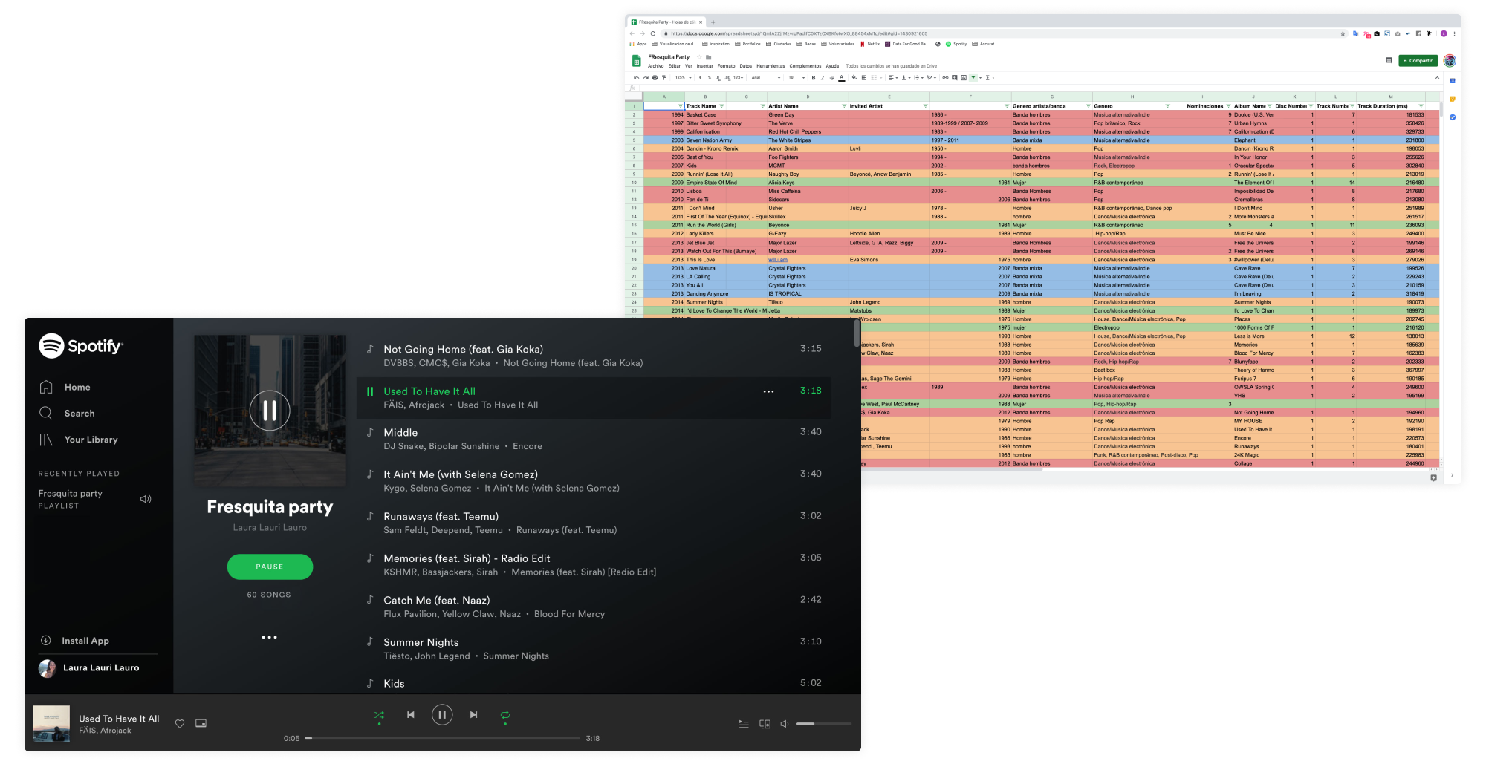This screenshot has width=1486, height=764.
Task: Open Netflix bookmark in Chrome
Action: (x=870, y=44)
